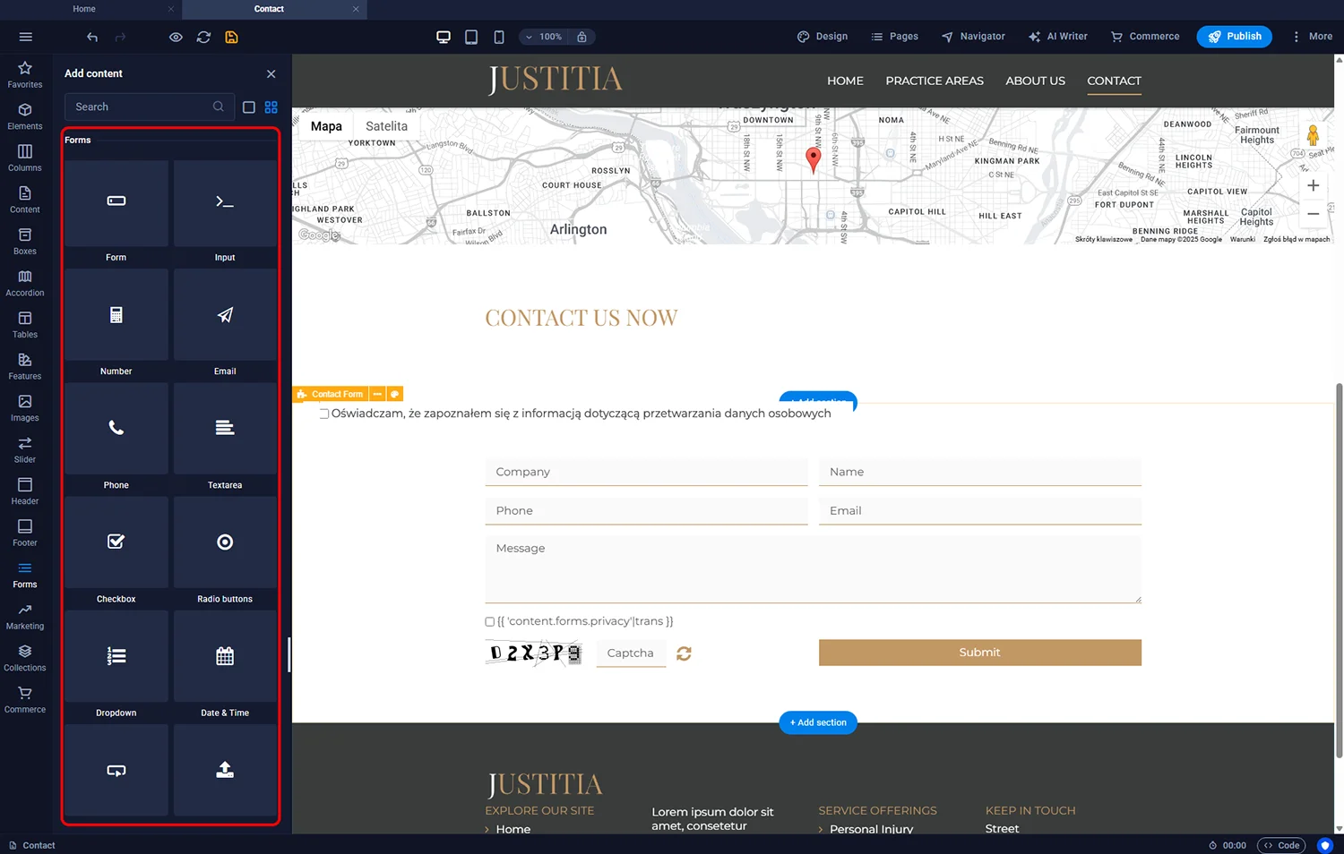Viewport: 1344px width, 854px height.
Task: Click the Search content field
Action: 142,107
